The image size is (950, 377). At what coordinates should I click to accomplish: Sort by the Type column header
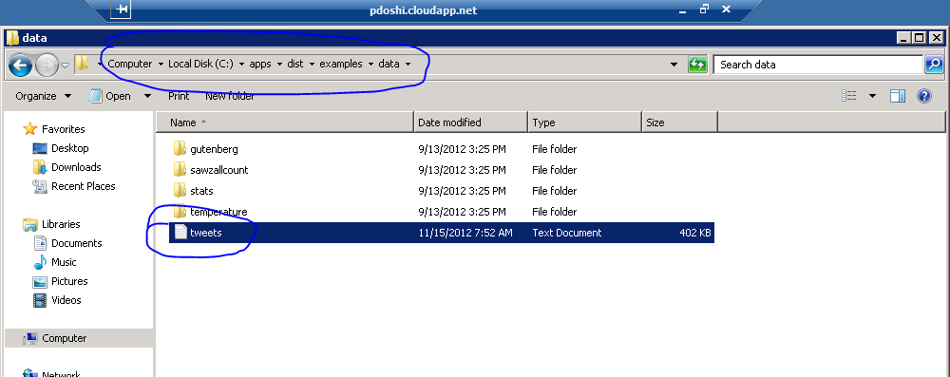pos(584,123)
